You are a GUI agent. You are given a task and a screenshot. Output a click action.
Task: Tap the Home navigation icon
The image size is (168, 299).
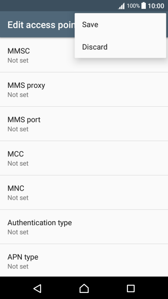[x=84, y=289]
